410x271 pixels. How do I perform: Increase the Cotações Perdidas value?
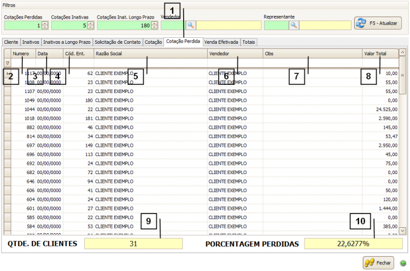click(x=45, y=23)
